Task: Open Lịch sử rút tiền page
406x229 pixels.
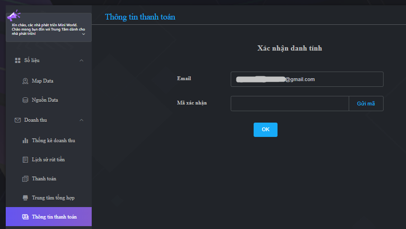Action: point(48,159)
